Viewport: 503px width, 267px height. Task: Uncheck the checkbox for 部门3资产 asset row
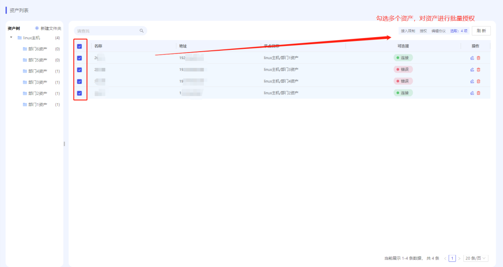coord(80,70)
